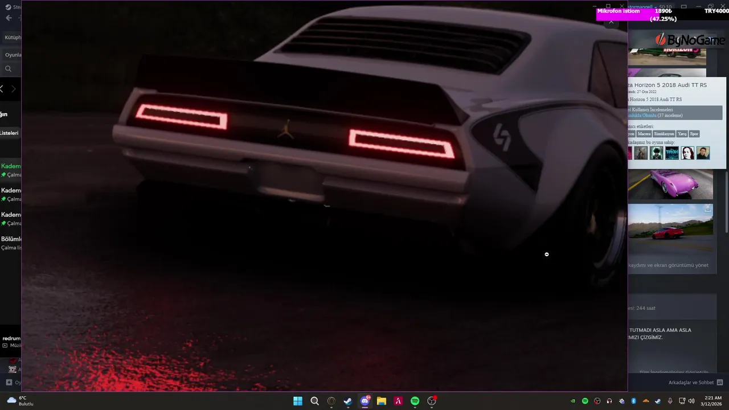Select the green highlighted Kadem playlist row
The height and width of the screenshot is (410, 729).
(11, 170)
